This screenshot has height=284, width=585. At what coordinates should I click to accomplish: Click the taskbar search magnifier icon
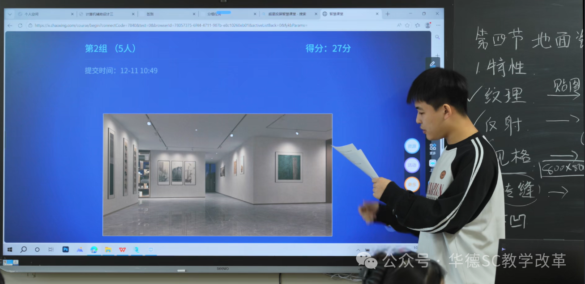point(23,249)
